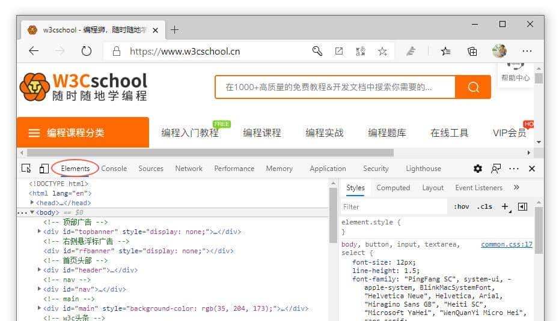This screenshot has width=559, height=321.
Task: Show more style pane tabs chevron
Action: [x=516, y=187]
